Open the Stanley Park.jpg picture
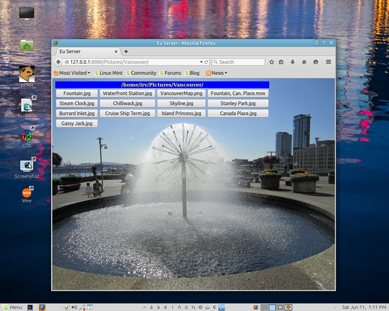Viewport: 389px width, 311px height. click(x=238, y=103)
